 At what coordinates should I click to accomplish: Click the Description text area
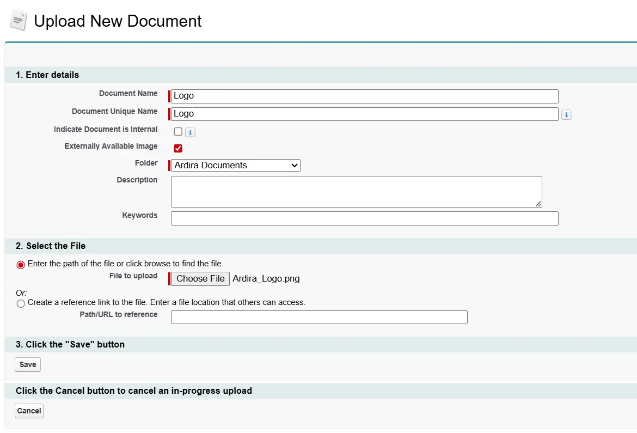click(x=357, y=191)
